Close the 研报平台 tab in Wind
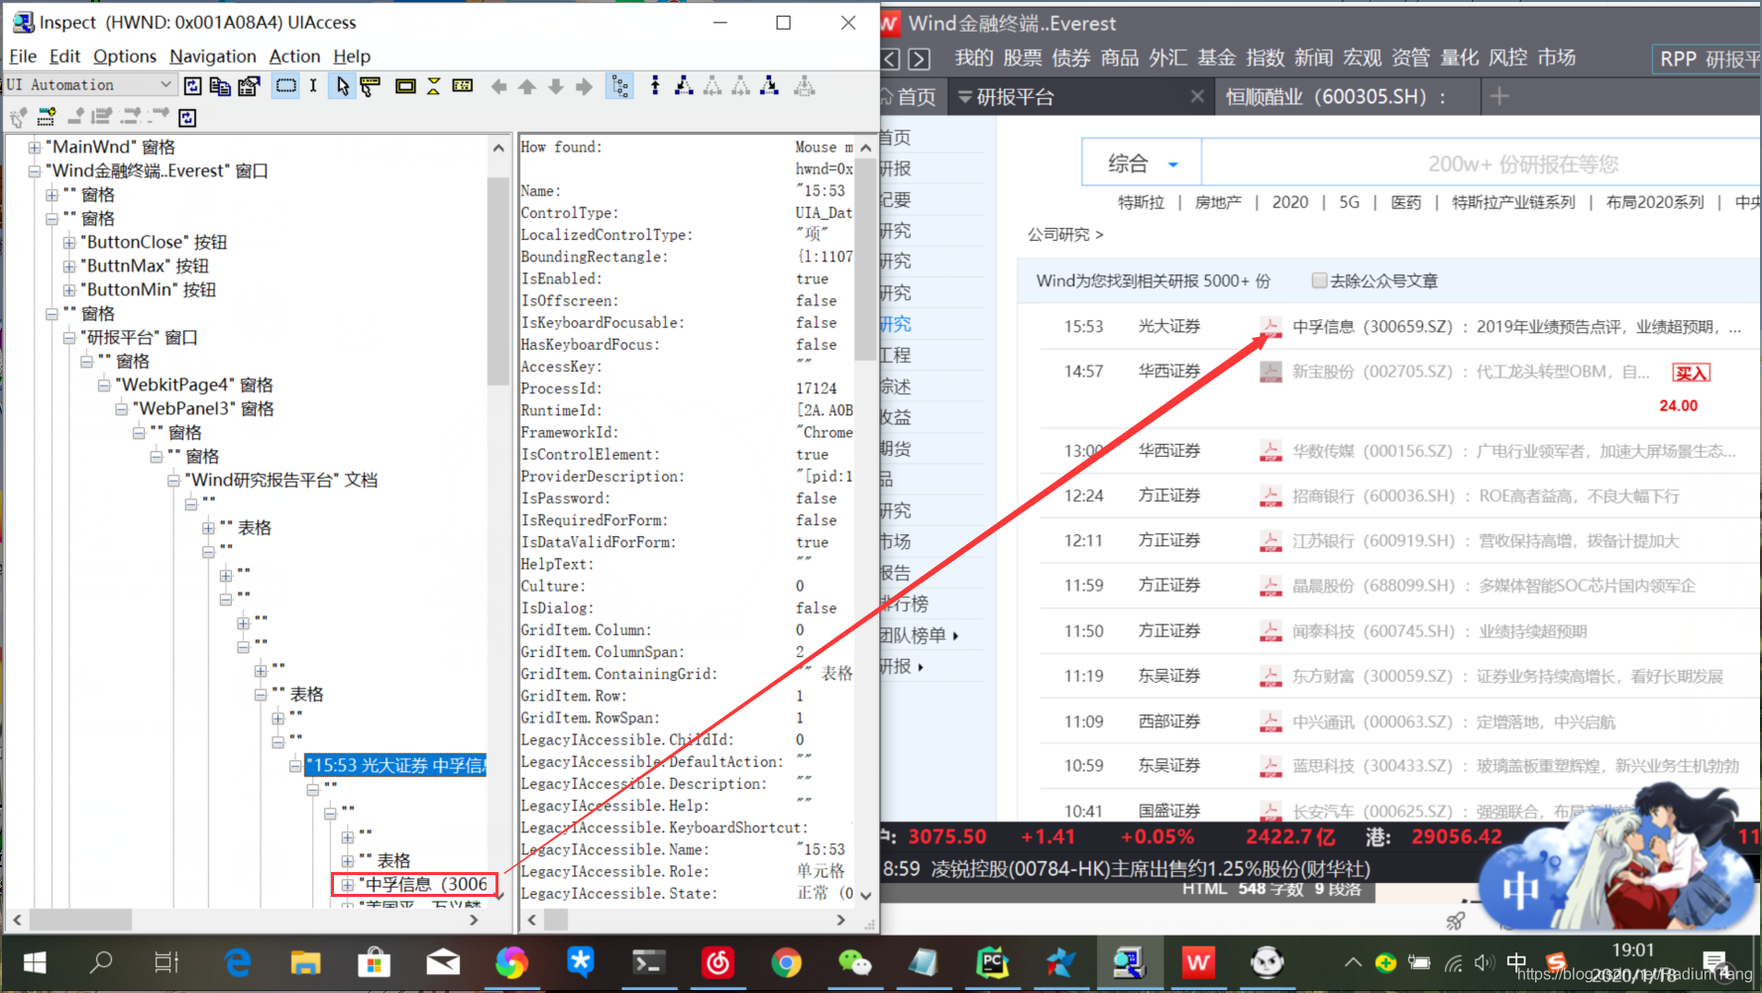The width and height of the screenshot is (1762, 993). click(1197, 96)
